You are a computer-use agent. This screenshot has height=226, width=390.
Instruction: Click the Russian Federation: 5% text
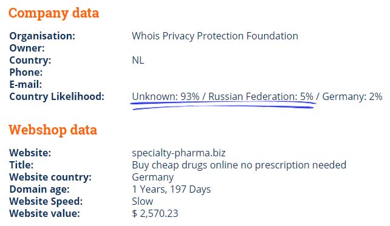[x=261, y=96]
